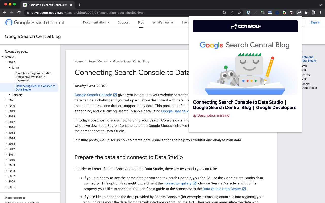This screenshot has height=203, width=325.
Task: Select the Blog tab in navigation
Action: point(141,22)
